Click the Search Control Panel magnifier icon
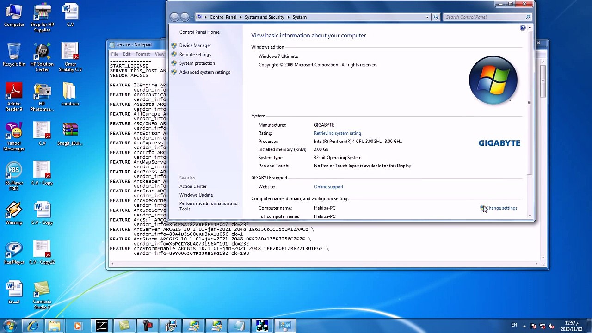The image size is (592, 333). (x=527, y=17)
